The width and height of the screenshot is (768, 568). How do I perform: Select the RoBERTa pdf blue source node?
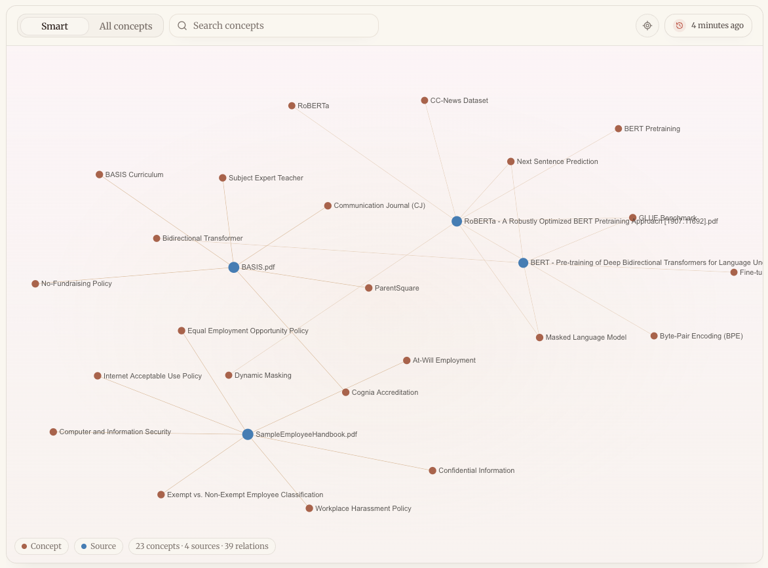tap(457, 221)
